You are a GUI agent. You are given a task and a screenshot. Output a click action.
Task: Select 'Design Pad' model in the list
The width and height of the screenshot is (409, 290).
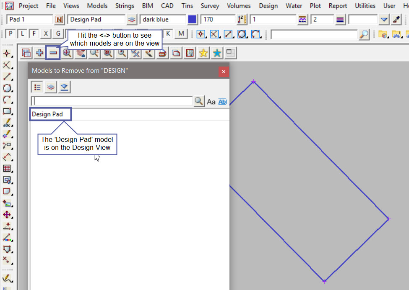tap(47, 114)
